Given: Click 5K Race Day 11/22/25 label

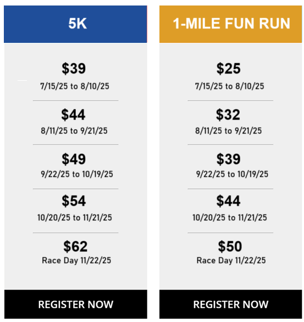Looking at the screenshot, I should pyautogui.click(x=76, y=260).
